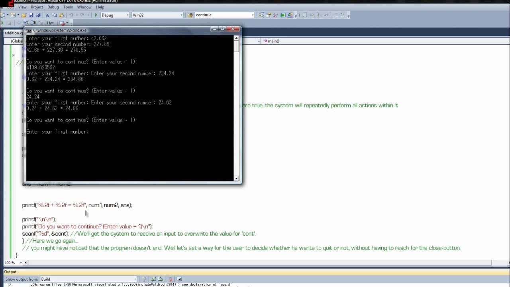Viewport: 510px width, 287px height.
Task: Click the Comment selected lines icon
Action: pyautogui.click(x=336, y=15)
